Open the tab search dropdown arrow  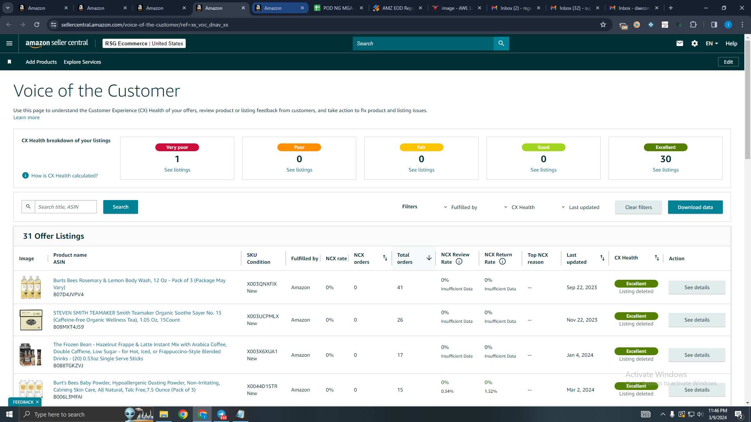8,8
